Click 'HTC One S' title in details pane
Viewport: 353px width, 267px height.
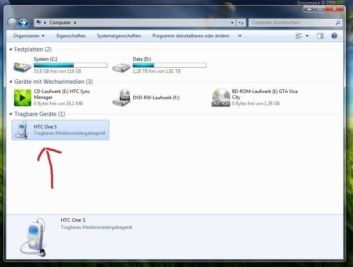[73, 220]
